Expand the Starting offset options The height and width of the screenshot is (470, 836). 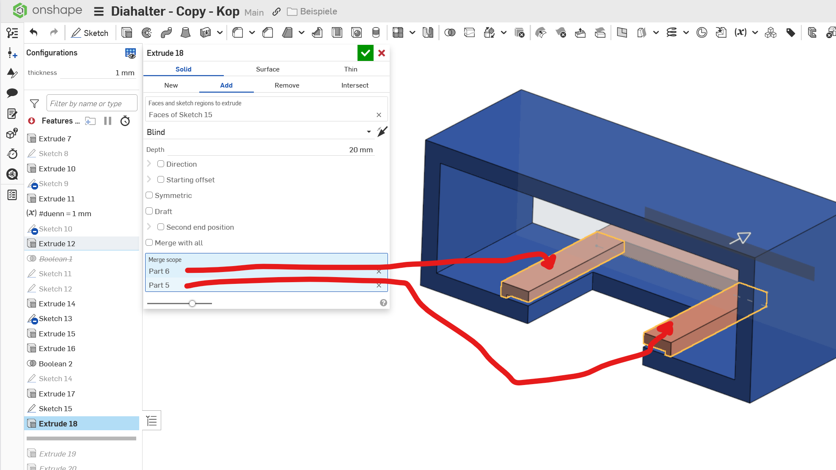[149, 180]
